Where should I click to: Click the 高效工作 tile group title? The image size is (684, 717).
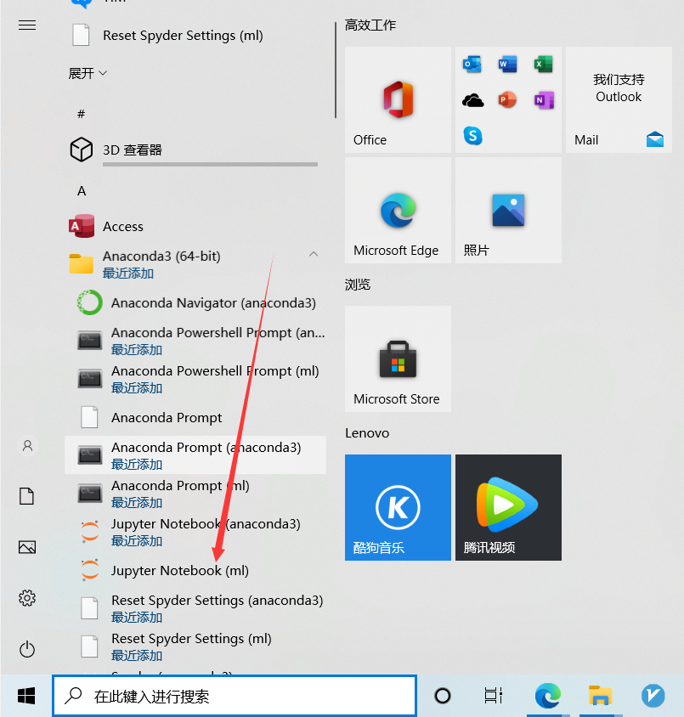pyautogui.click(x=370, y=25)
